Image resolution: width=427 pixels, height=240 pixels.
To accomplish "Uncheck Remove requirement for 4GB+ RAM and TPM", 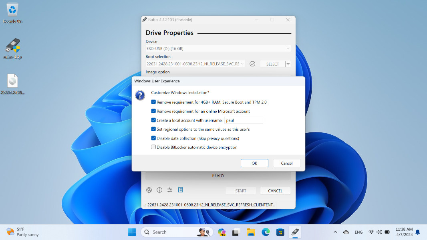I will (153, 102).
